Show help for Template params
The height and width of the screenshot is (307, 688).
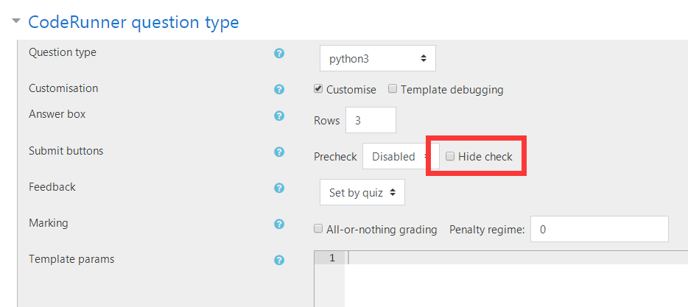point(279,260)
